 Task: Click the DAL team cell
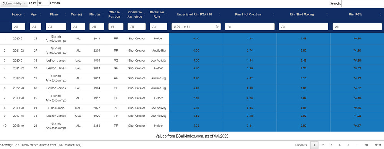78,108
